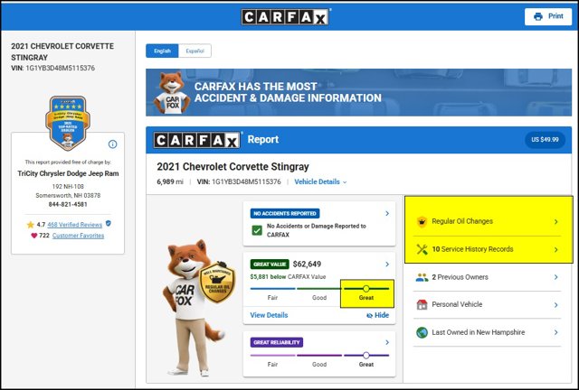Click the Good segment of value slider
This screenshot has width=579, height=390.
point(319,289)
